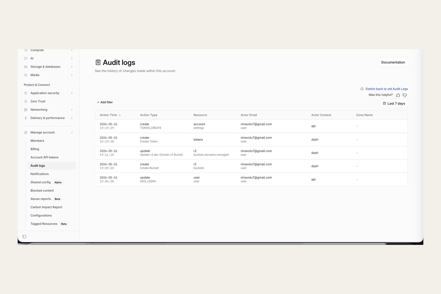The height and width of the screenshot is (294, 441).
Task: Expand Delivery & performance chevron
Action: coord(72,118)
